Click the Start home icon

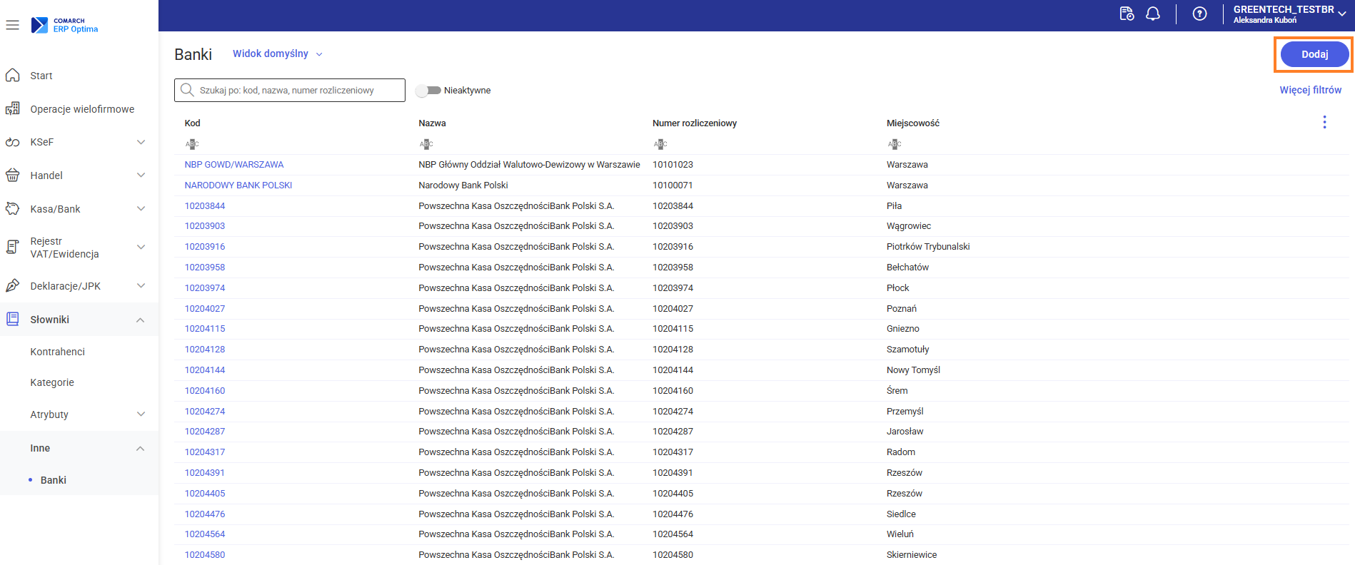[x=13, y=76]
